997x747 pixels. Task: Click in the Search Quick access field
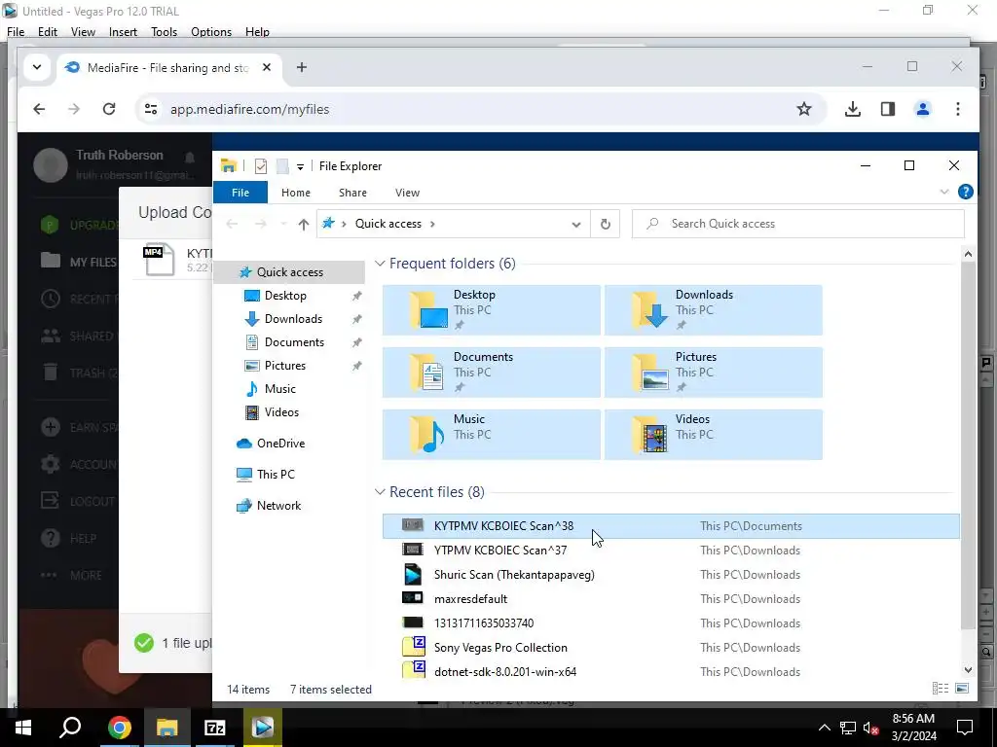click(798, 224)
